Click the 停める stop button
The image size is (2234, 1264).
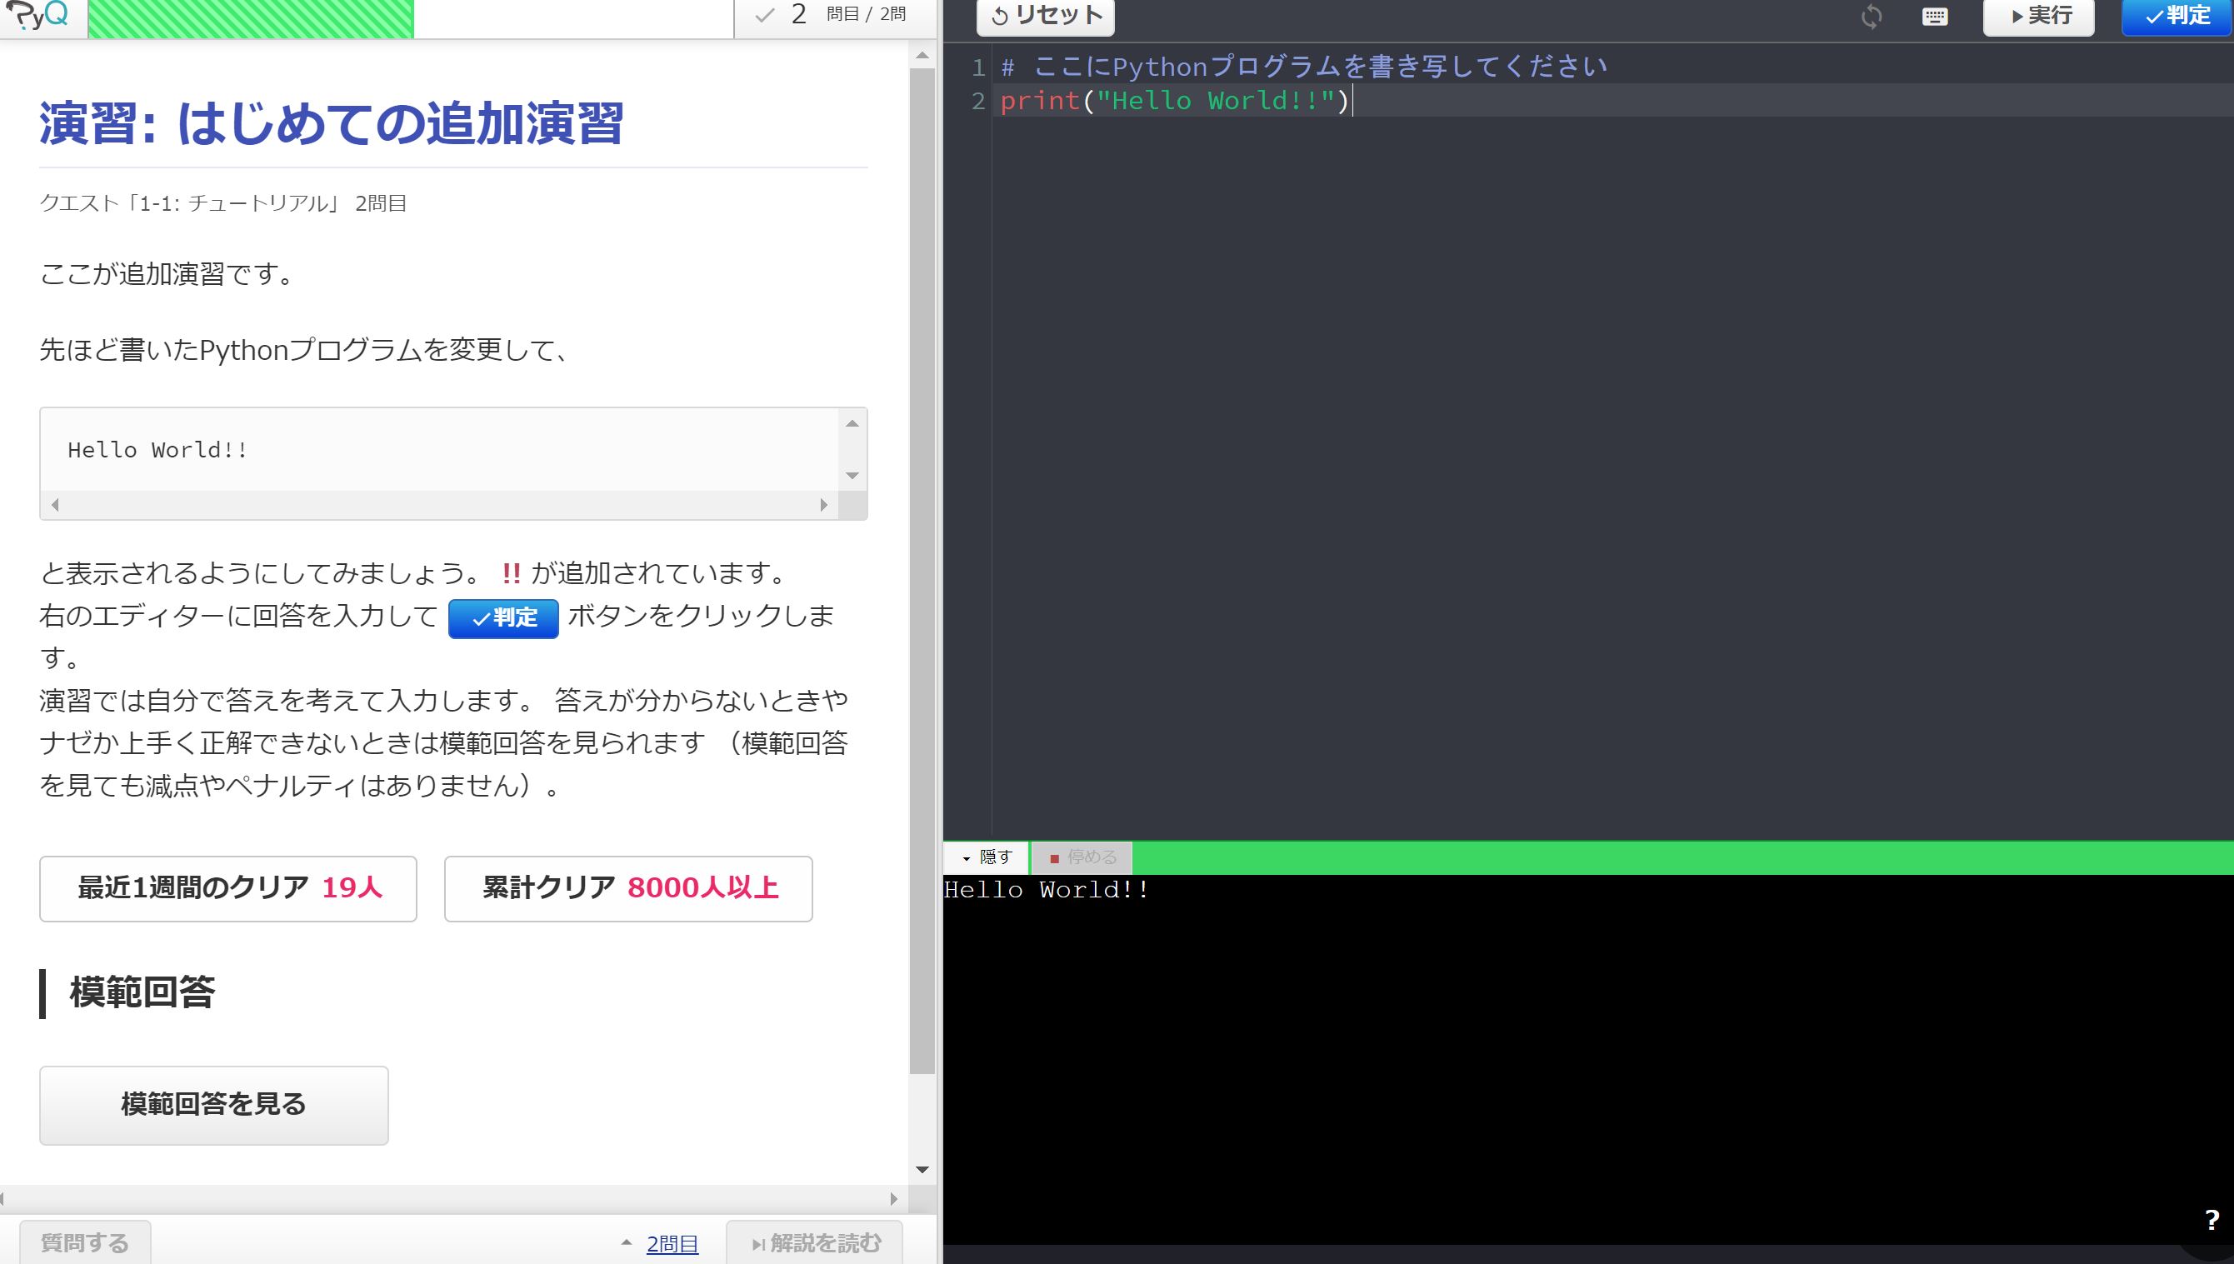(1082, 857)
